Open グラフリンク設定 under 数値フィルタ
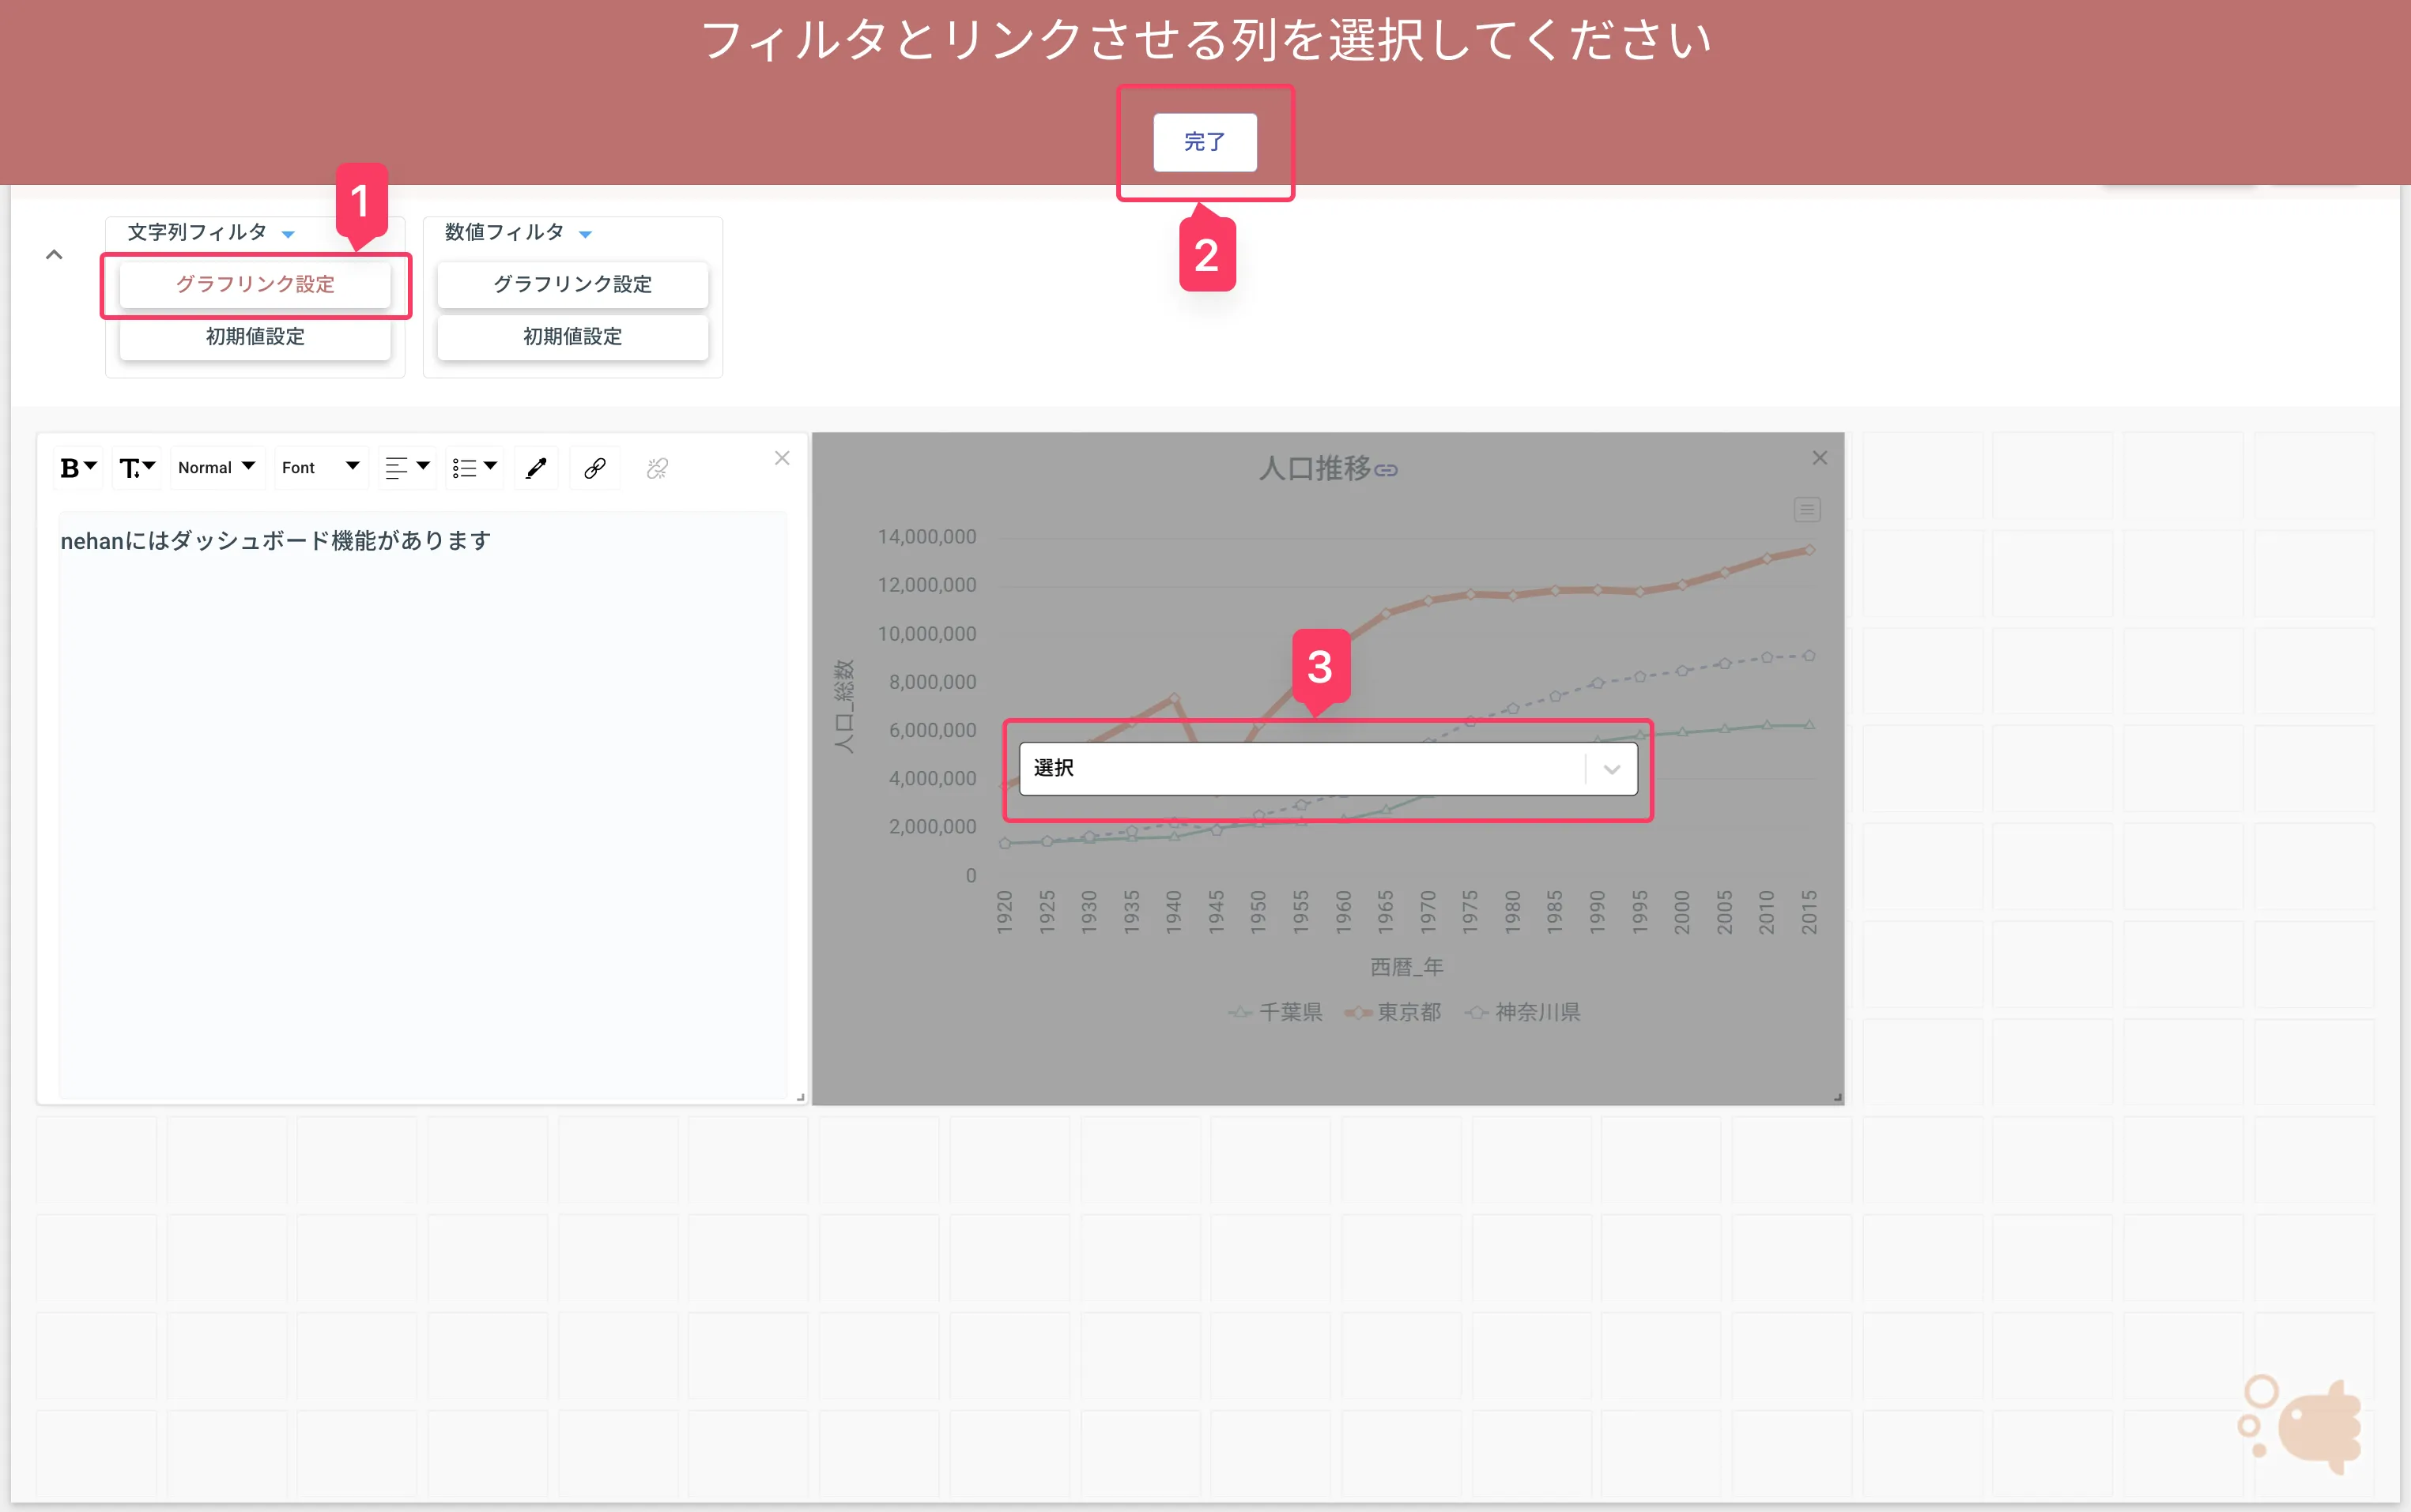The width and height of the screenshot is (2411, 1512). [x=572, y=284]
